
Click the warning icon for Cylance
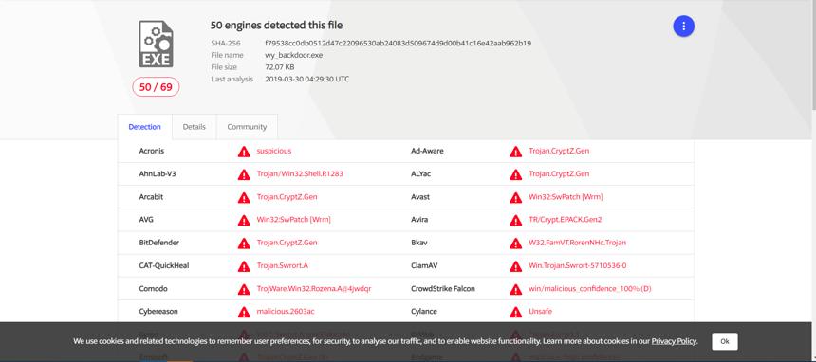516,312
